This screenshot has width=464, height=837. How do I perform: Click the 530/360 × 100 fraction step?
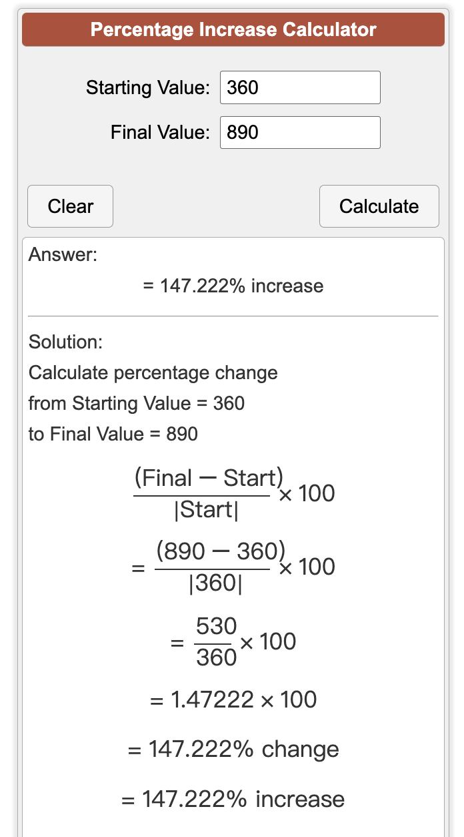click(233, 642)
